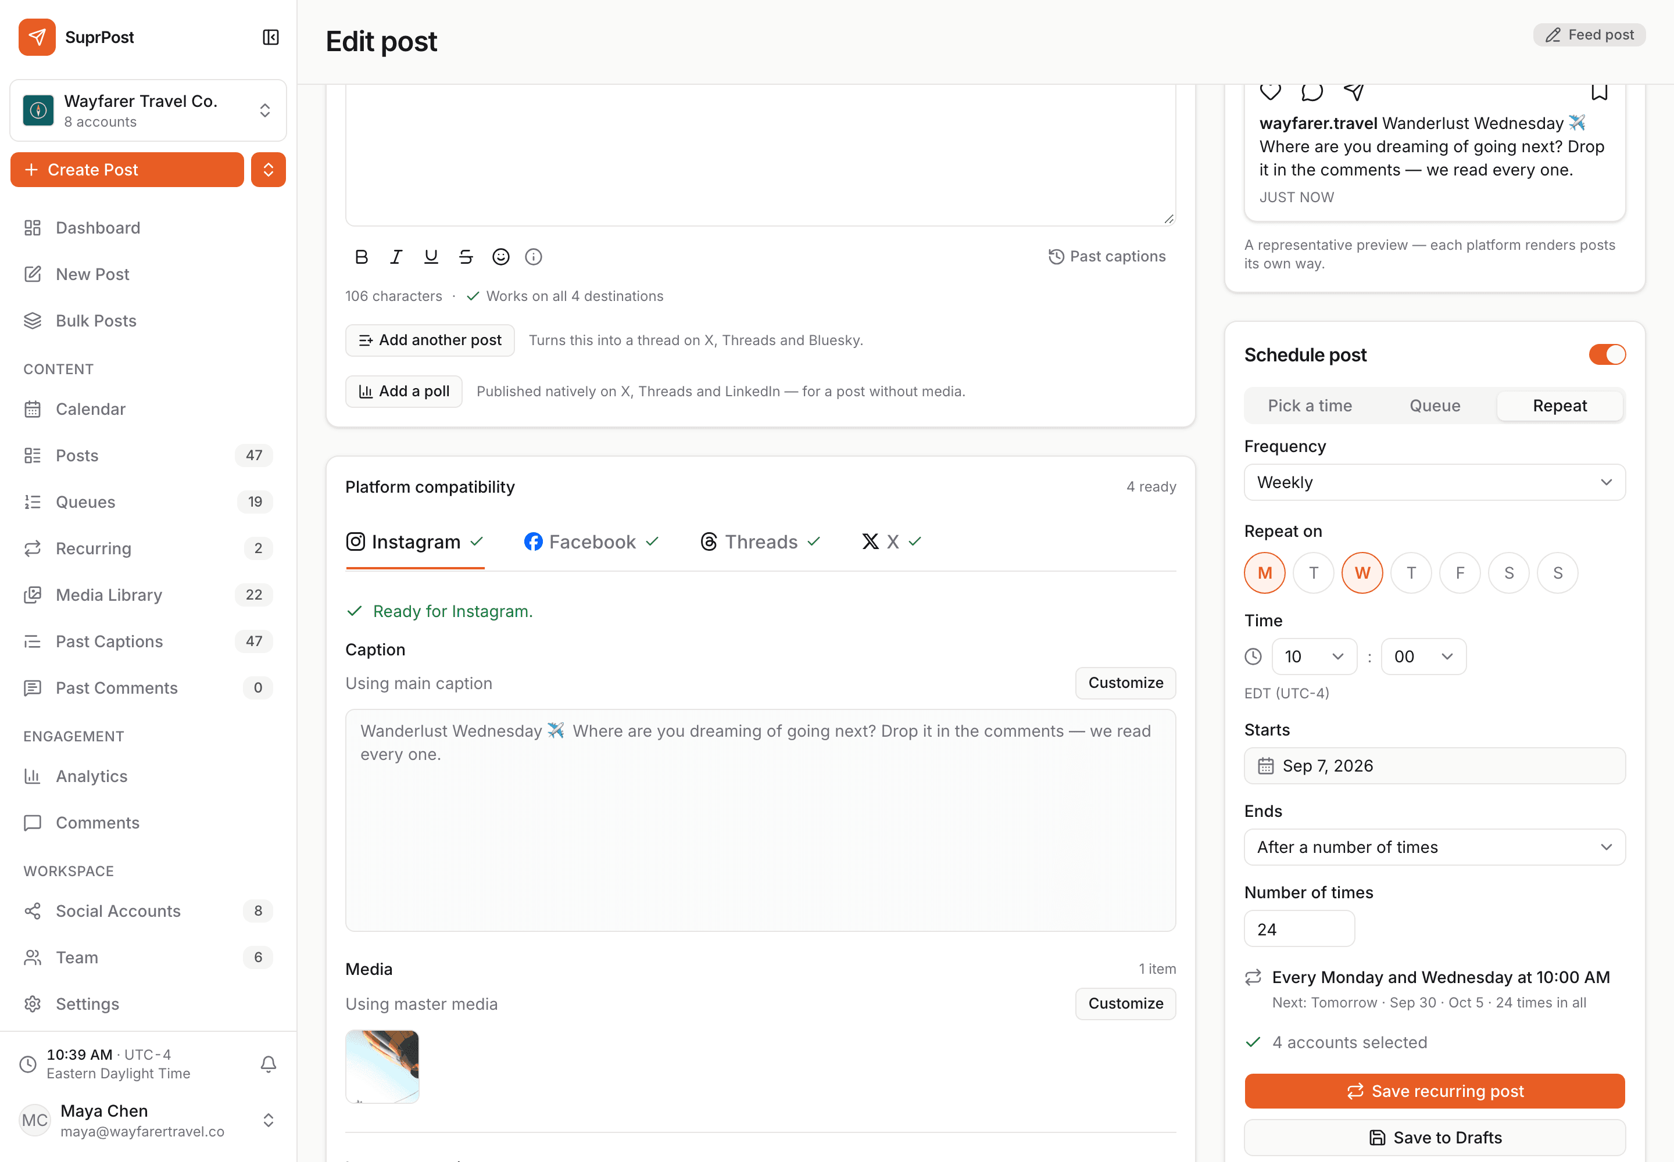The image size is (1674, 1162).
Task: Open the Ends dropdown
Action: click(1435, 848)
